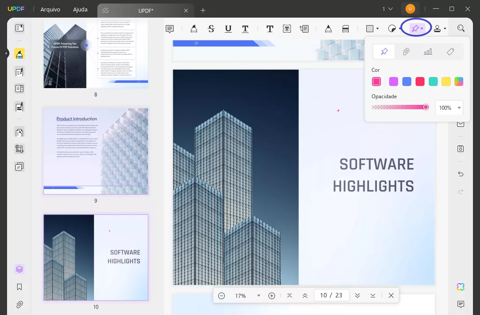480x315 pixels.
Task: Open the Crop Pages sidebar icon
Action: point(19,149)
